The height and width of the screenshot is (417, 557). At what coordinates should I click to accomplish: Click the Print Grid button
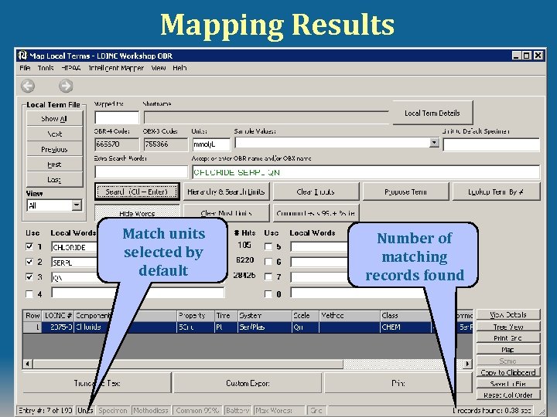508,338
